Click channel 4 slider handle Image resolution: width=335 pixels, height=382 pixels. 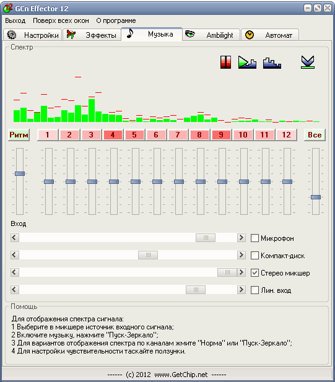pyautogui.click(x=114, y=182)
